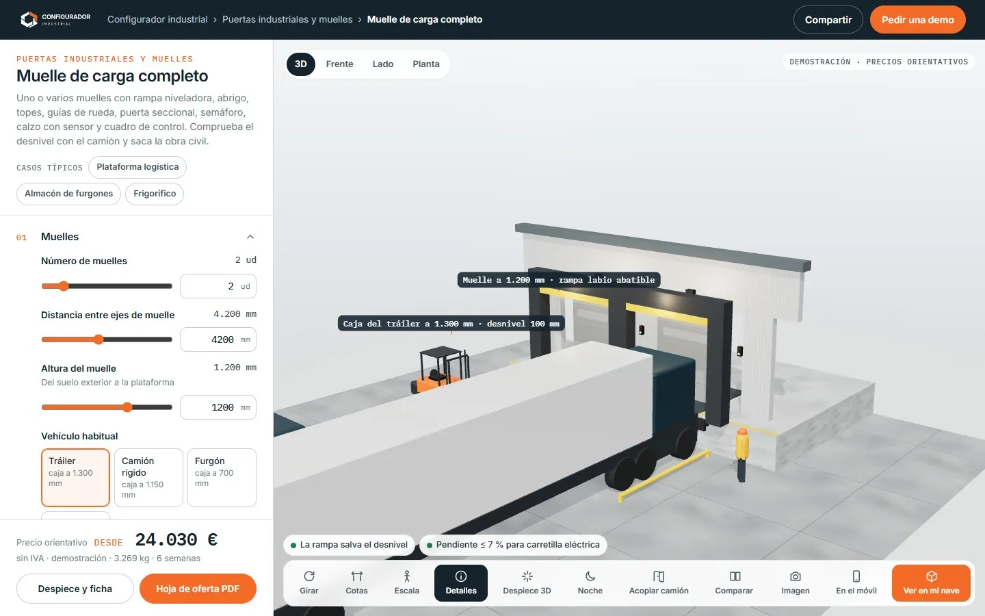The width and height of the screenshot is (985, 616).
Task: Select the 3D view tab
Action: coord(301,64)
